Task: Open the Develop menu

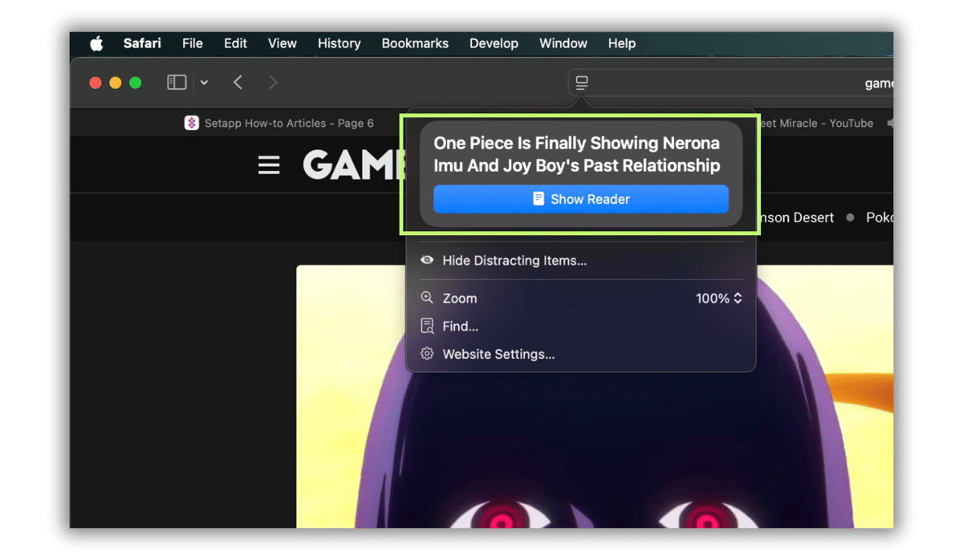Action: pyautogui.click(x=494, y=43)
